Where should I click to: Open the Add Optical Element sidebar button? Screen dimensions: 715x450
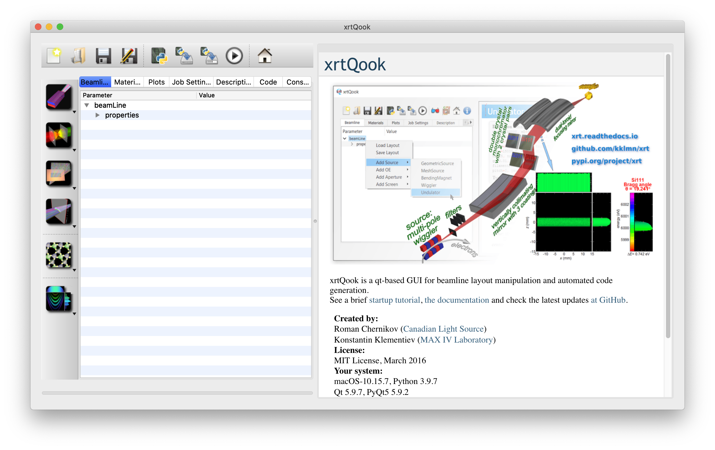59,135
